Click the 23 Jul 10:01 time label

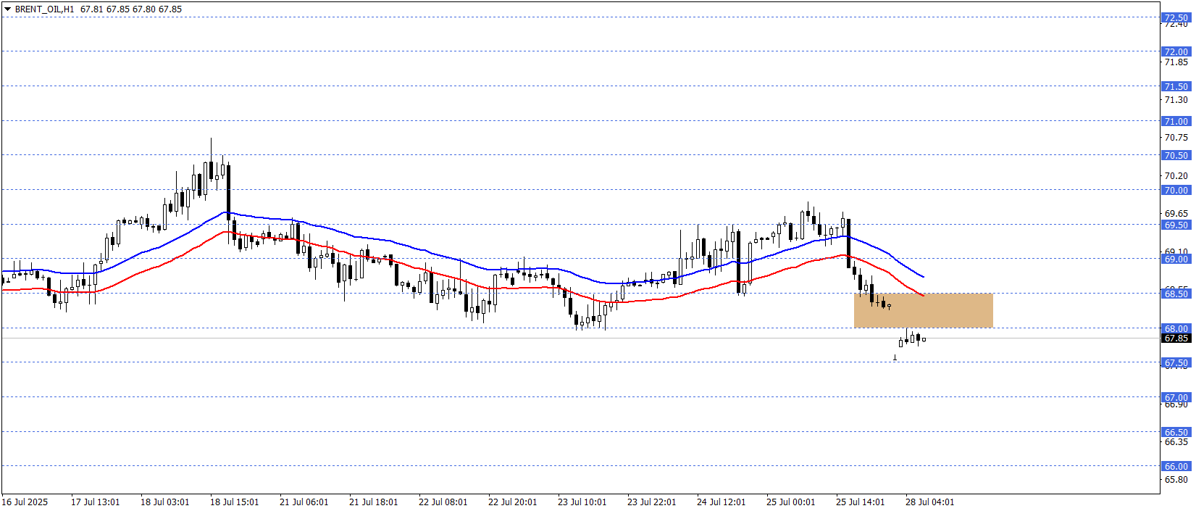[582, 502]
